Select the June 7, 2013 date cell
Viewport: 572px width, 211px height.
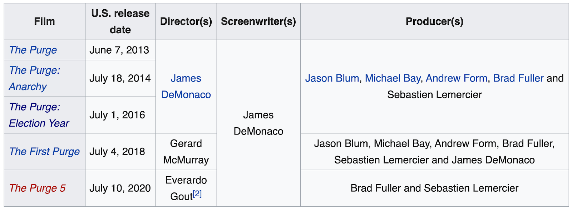click(119, 50)
